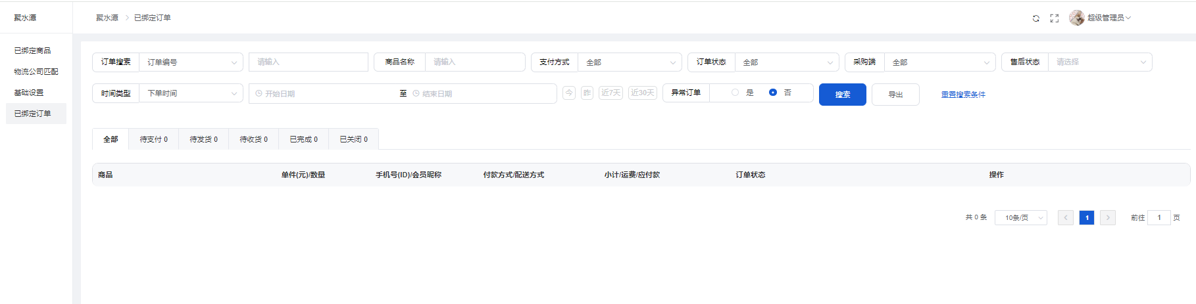
Task: Open the 订单状态 dropdown
Action: coord(787,62)
